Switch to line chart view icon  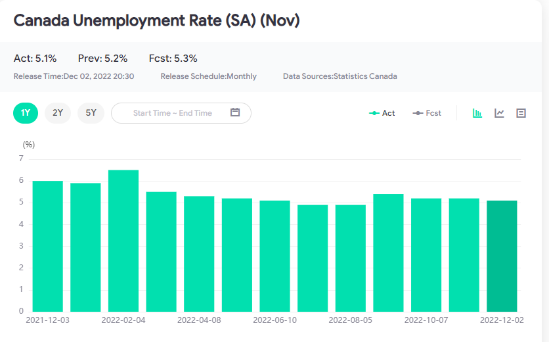[x=499, y=113]
